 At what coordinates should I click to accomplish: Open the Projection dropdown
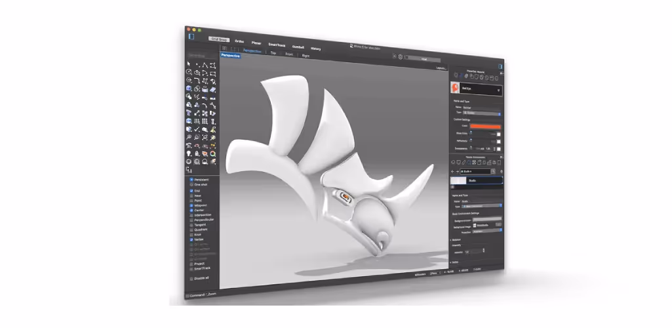click(487, 231)
